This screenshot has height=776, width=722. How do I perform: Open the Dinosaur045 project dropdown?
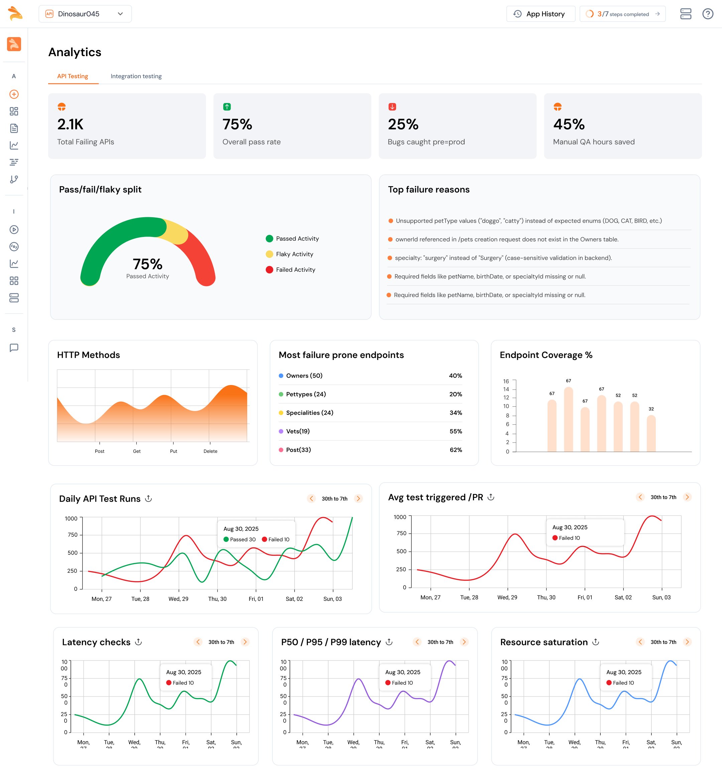coord(85,14)
